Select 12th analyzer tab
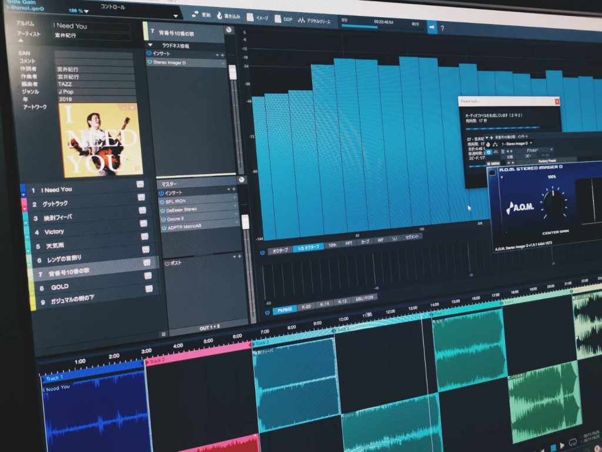 333,245
